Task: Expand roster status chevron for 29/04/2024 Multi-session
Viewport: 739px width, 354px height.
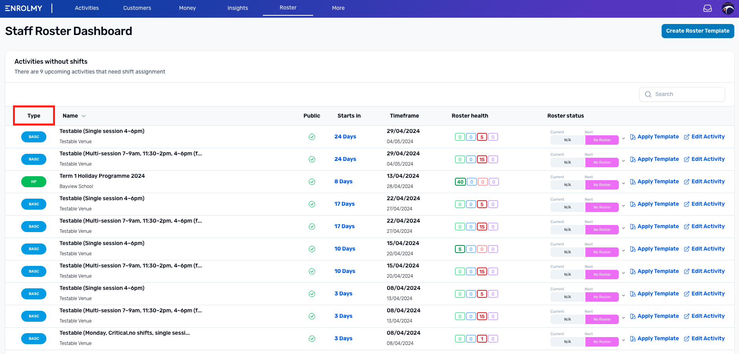Action: 623,161
